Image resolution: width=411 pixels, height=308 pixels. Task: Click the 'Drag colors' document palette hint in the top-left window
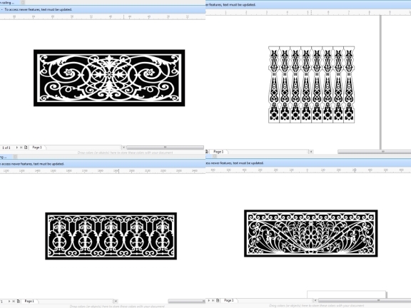click(126, 153)
